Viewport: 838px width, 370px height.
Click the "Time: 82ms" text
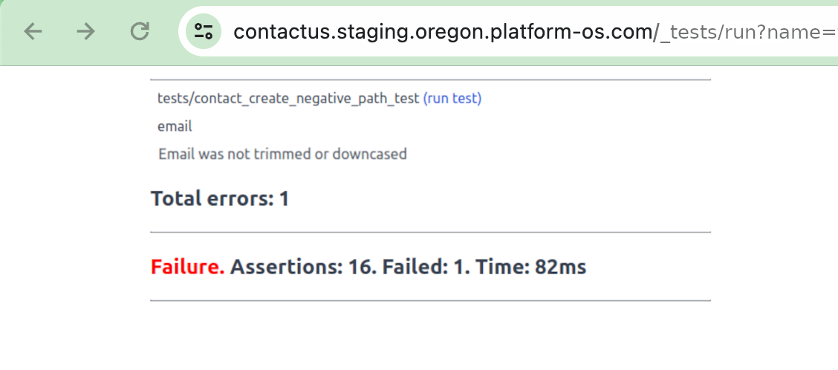[530, 267]
